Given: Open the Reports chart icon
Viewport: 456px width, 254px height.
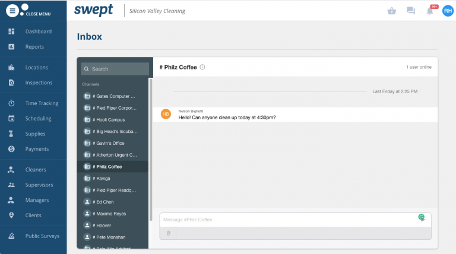Looking at the screenshot, I should pyautogui.click(x=11, y=46).
